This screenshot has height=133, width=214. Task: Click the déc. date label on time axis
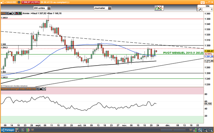point(168,126)
